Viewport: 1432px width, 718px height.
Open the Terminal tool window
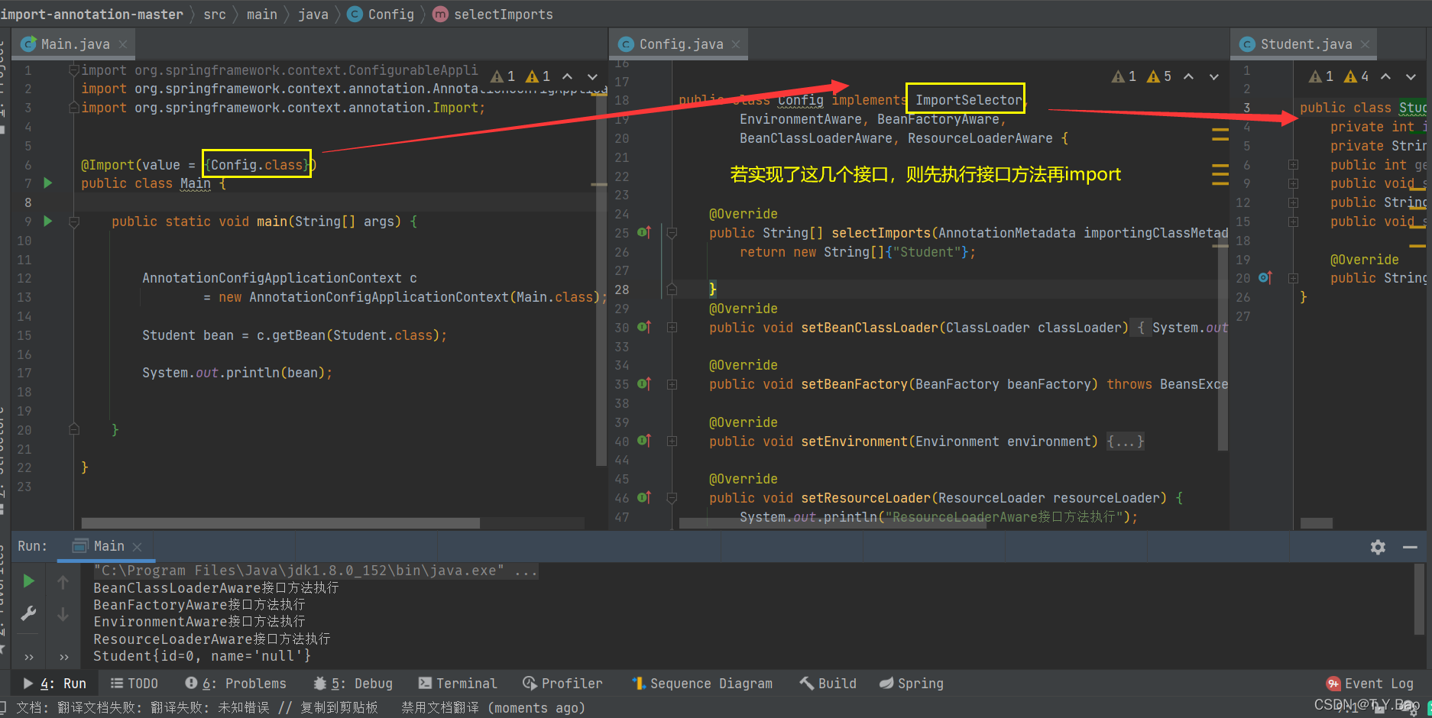click(x=458, y=684)
